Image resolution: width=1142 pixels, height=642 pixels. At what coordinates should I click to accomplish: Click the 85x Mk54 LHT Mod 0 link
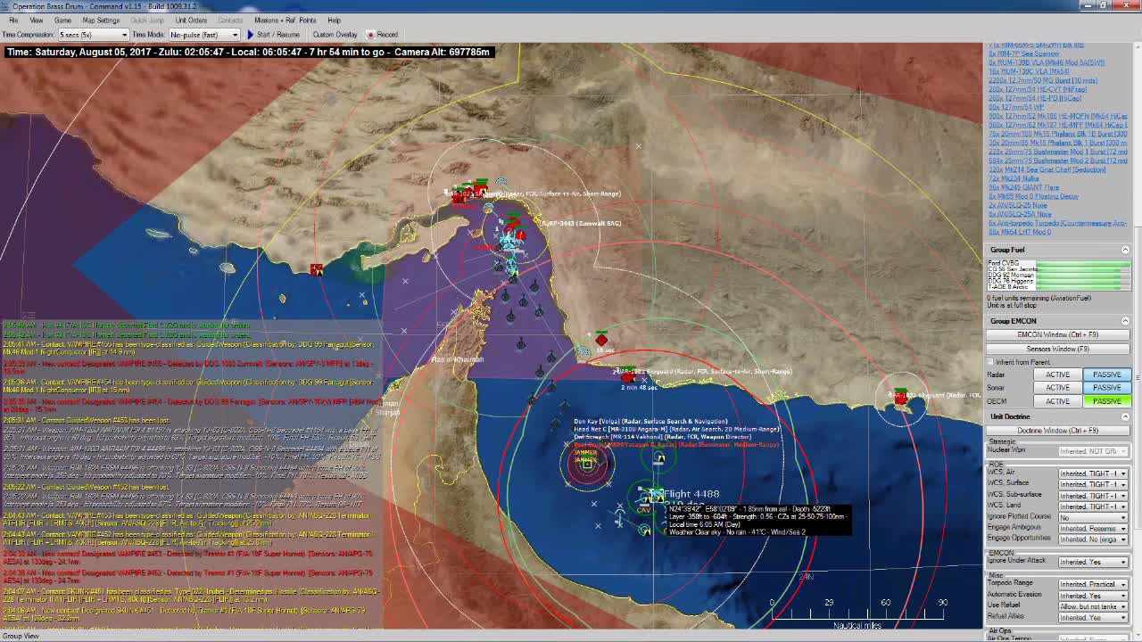point(1020,232)
